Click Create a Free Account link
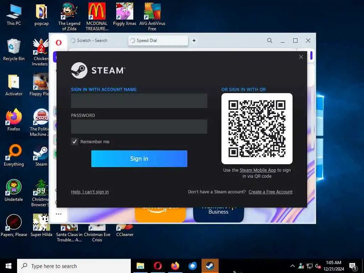This screenshot has width=364, height=273. pyautogui.click(x=271, y=192)
